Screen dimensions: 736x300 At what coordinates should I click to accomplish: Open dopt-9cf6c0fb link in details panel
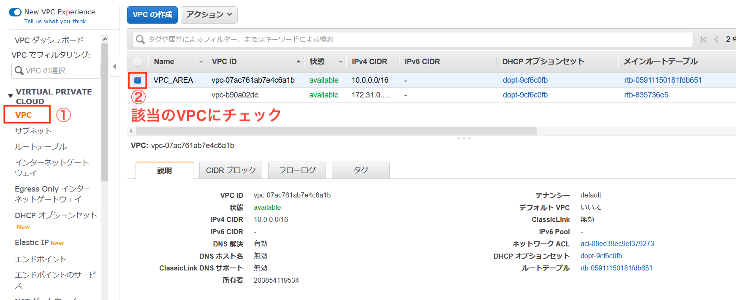click(x=601, y=256)
